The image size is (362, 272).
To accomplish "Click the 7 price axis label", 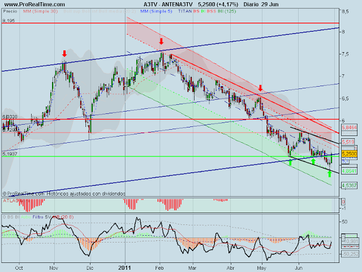I will [343, 76].
